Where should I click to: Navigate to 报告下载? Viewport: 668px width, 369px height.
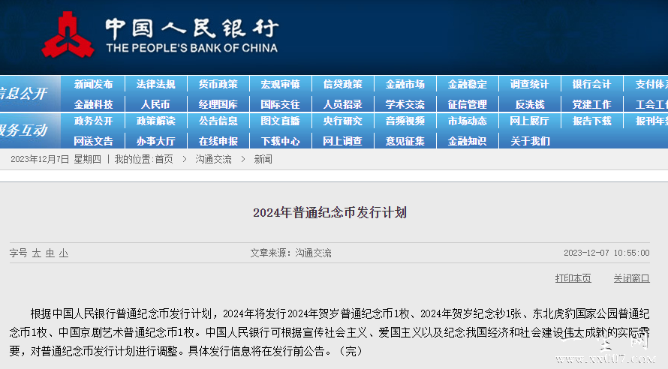(591, 121)
